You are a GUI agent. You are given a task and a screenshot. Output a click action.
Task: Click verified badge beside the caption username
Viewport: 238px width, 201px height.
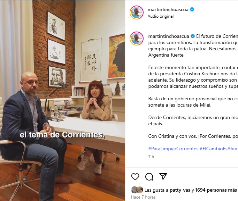193,36
